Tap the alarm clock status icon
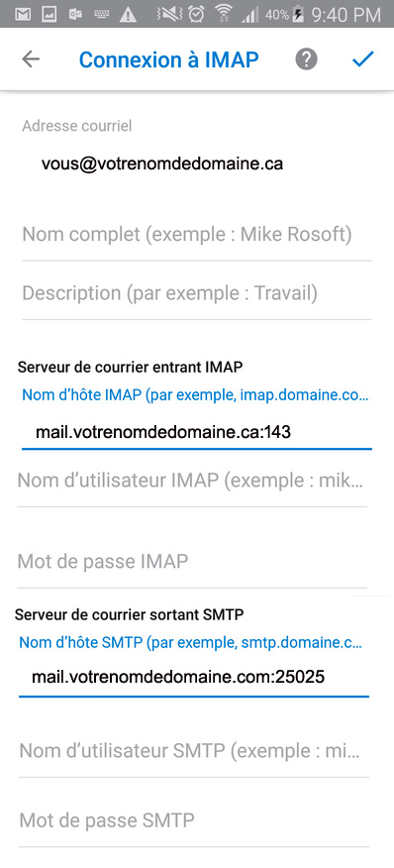This screenshot has height=868, width=394. [196, 15]
